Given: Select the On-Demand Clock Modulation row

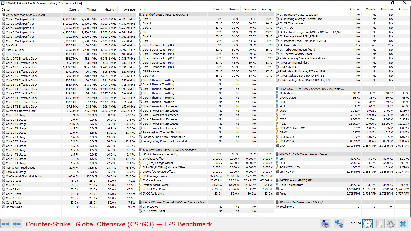Looking at the screenshot, I should click(68, 176).
